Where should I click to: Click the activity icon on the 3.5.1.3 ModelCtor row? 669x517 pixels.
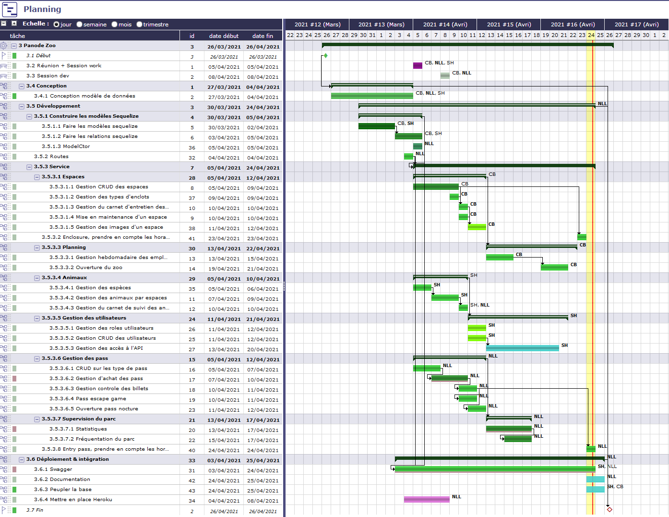pos(4,147)
